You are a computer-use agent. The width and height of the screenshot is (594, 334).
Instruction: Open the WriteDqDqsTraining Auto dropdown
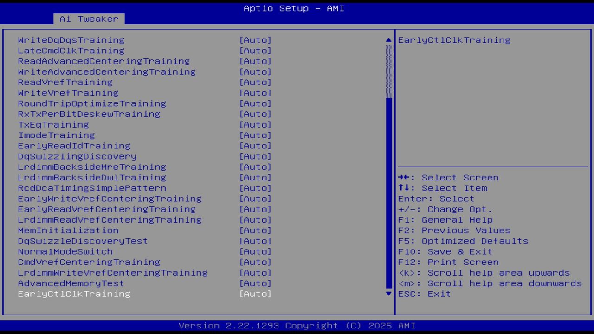[x=255, y=40]
